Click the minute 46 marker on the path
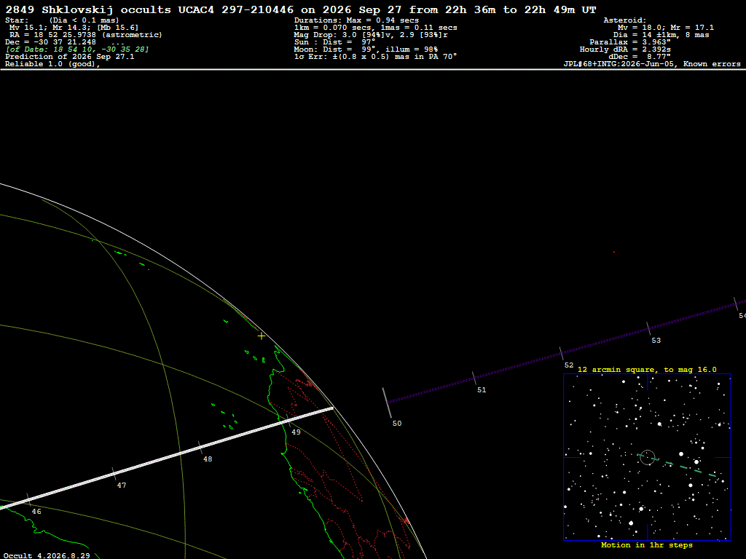 coord(29,499)
